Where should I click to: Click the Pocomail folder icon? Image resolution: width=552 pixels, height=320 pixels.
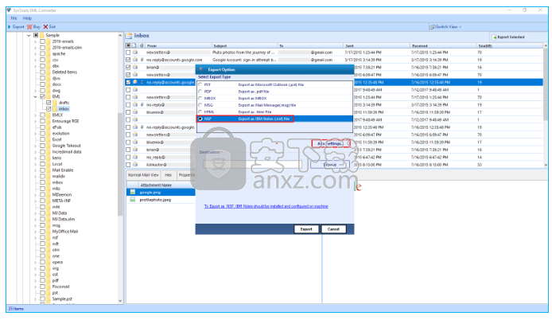[49, 287]
